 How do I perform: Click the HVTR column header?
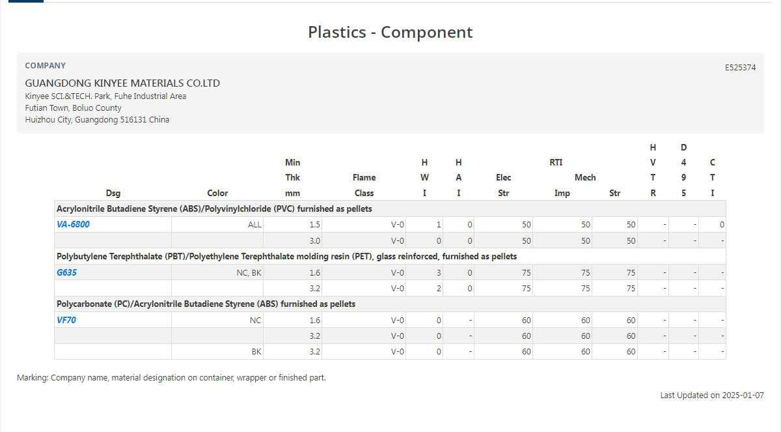pyautogui.click(x=653, y=170)
